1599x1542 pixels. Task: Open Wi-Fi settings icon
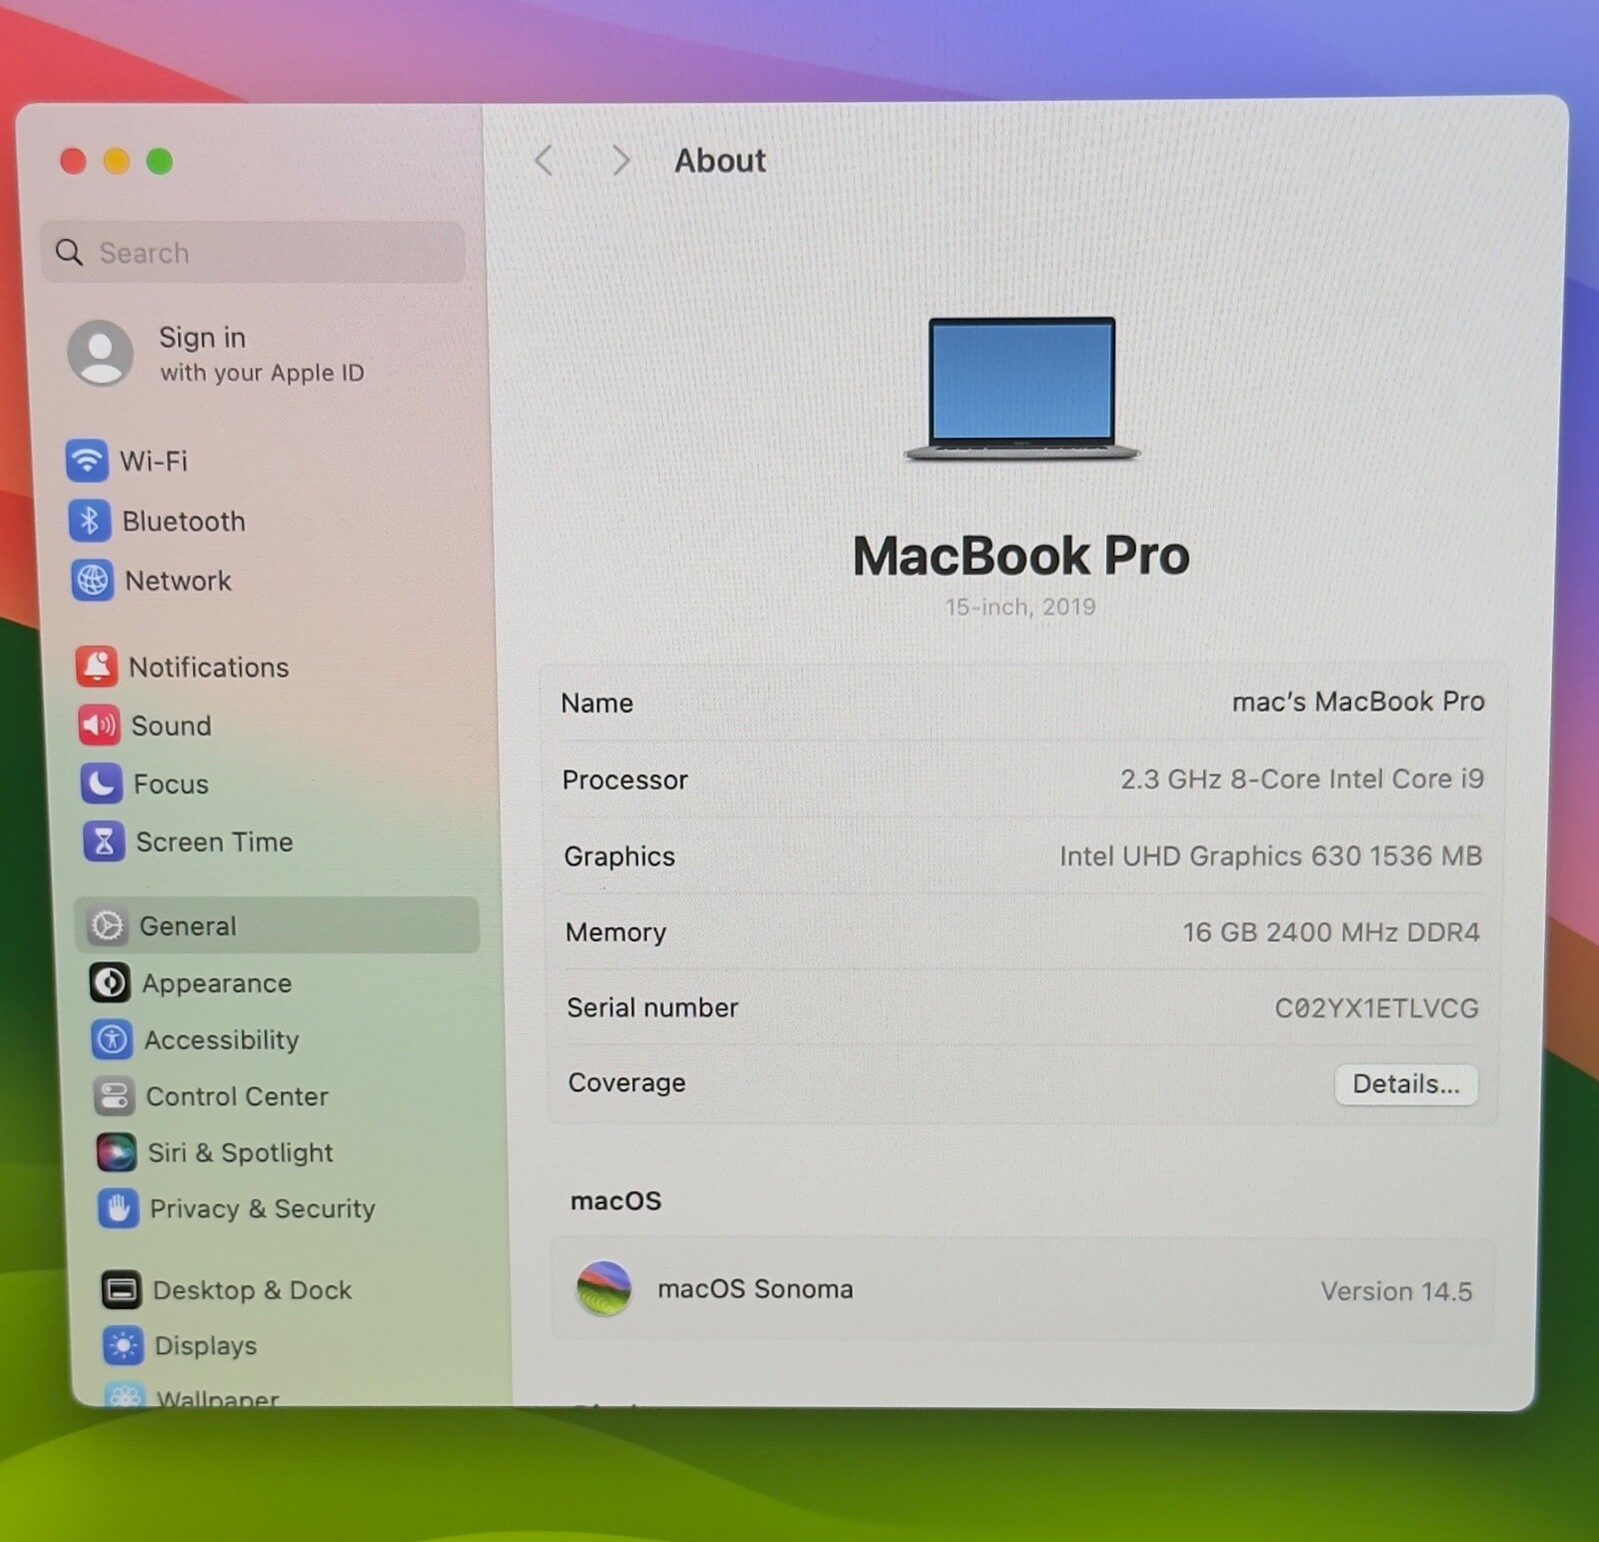(x=87, y=460)
